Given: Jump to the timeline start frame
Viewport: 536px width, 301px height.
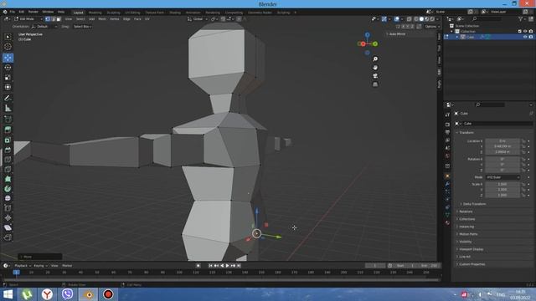Looking at the screenshot, I should [x=210, y=266].
